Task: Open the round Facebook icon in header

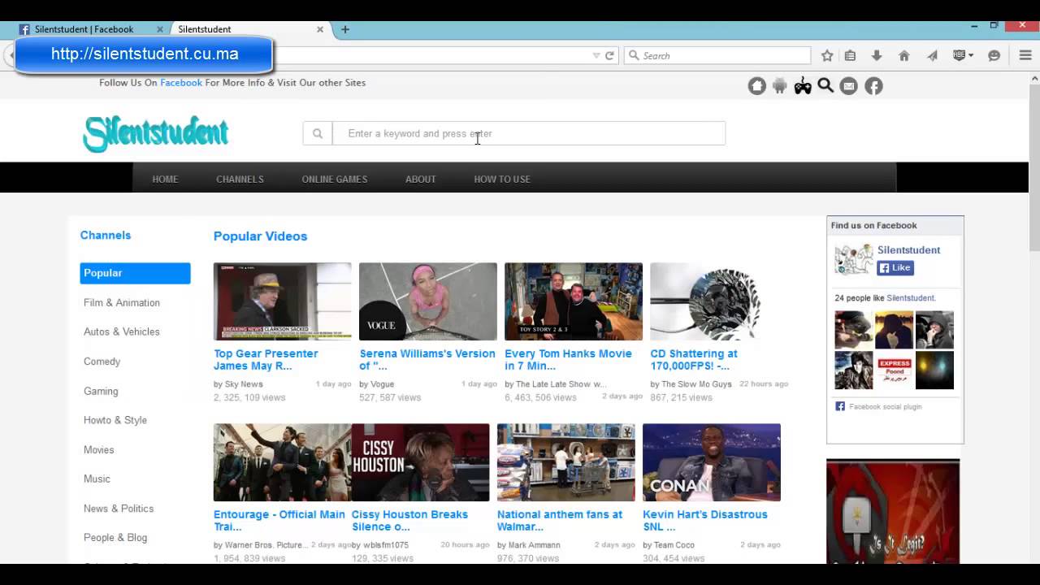Action: tap(873, 86)
